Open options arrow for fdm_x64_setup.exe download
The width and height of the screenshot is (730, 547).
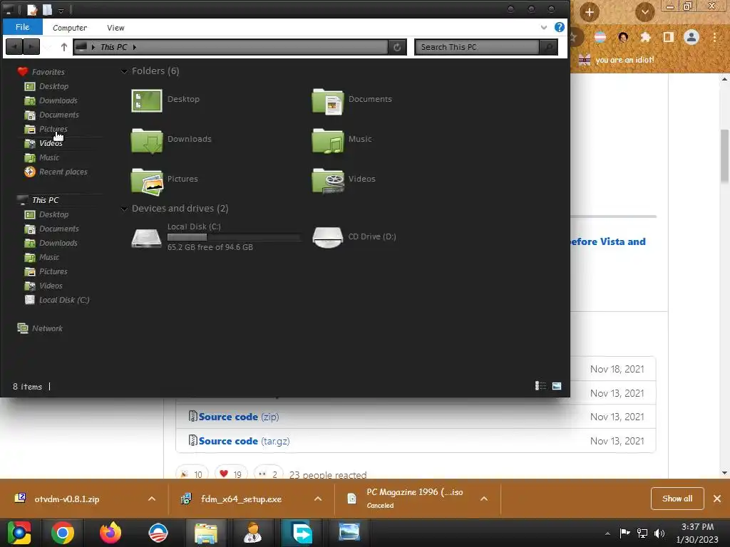tap(318, 499)
